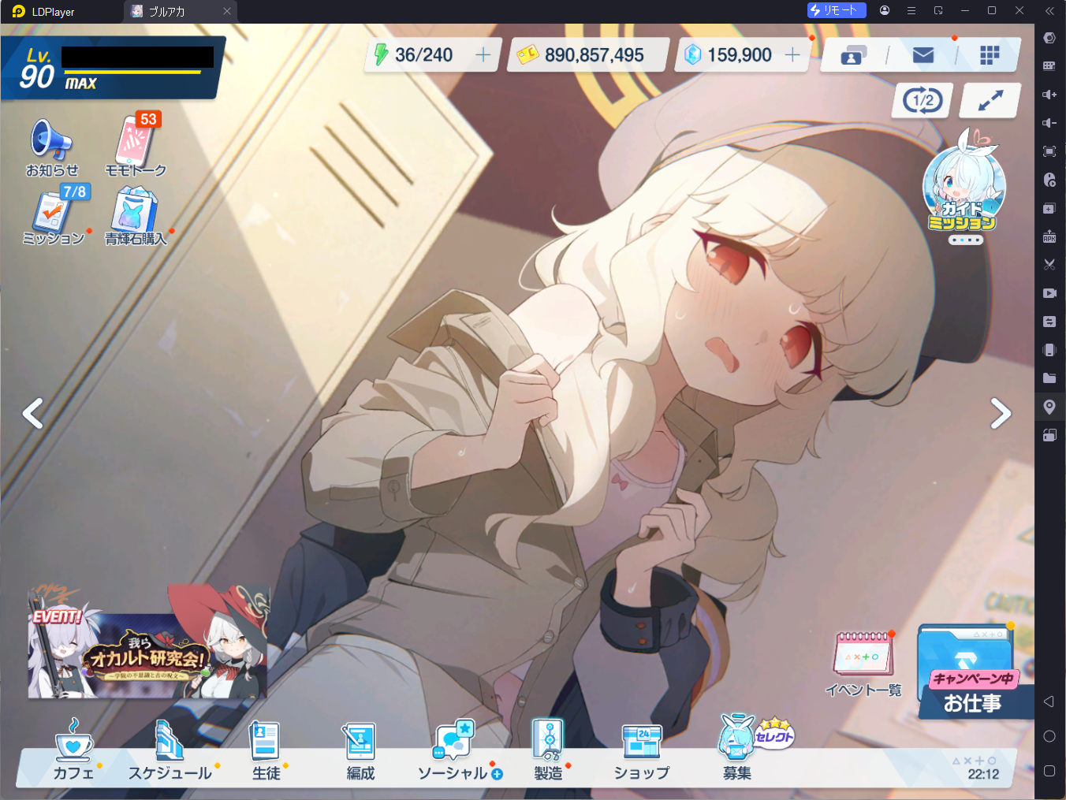Expand lobby art with the diagonal arrows button
Image resolution: width=1066 pixels, height=800 pixels.
coord(991,100)
